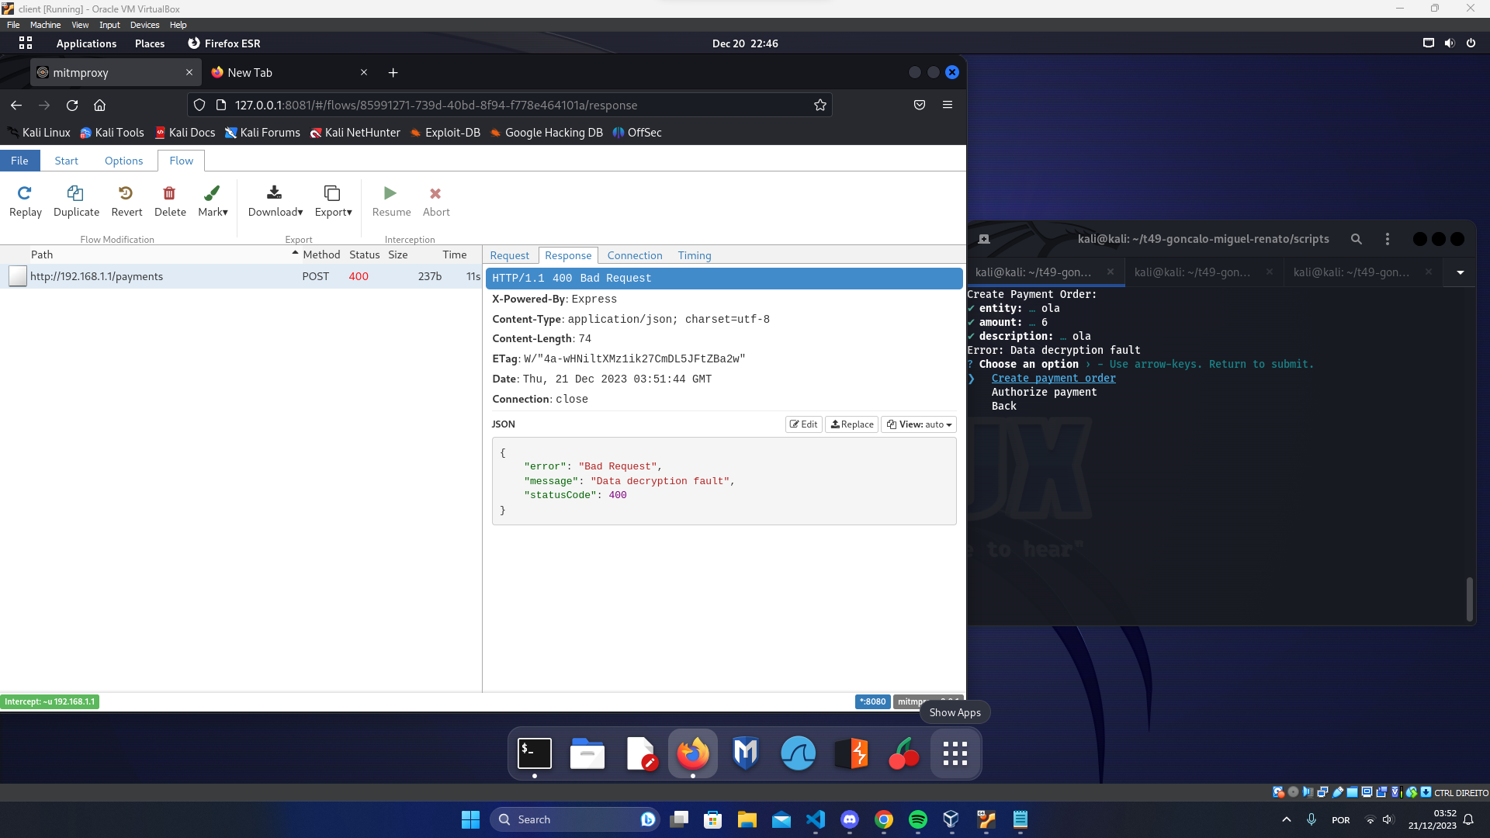Click the Replay flow icon
This screenshot has width=1490, height=838.
(x=25, y=193)
